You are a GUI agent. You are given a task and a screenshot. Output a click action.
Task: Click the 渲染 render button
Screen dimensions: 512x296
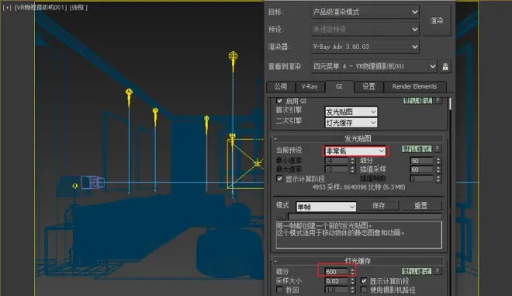point(437,21)
